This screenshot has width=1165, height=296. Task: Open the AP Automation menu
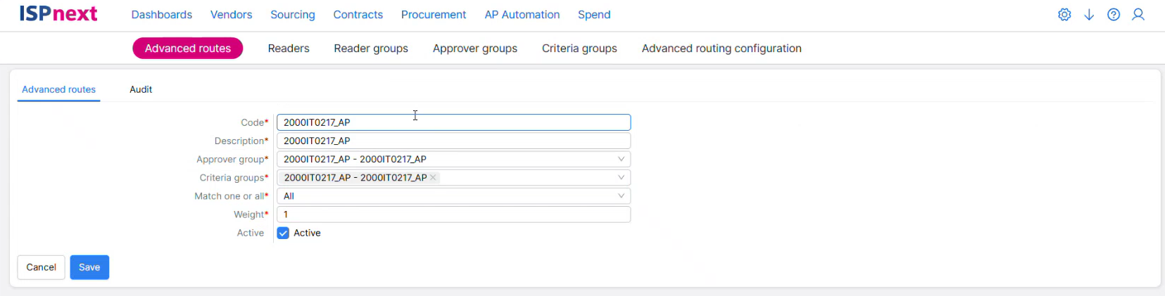point(522,15)
